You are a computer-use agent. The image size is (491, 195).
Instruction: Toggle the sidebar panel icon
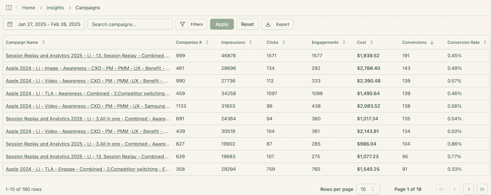pyautogui.click(x=9, y=8)
